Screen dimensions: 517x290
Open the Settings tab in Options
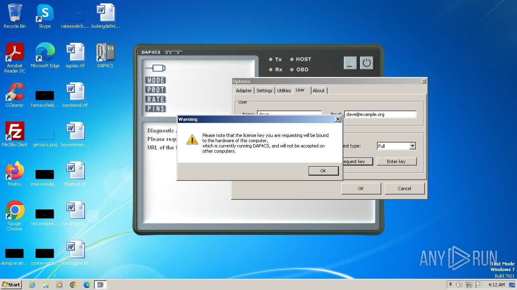(265, 91)
